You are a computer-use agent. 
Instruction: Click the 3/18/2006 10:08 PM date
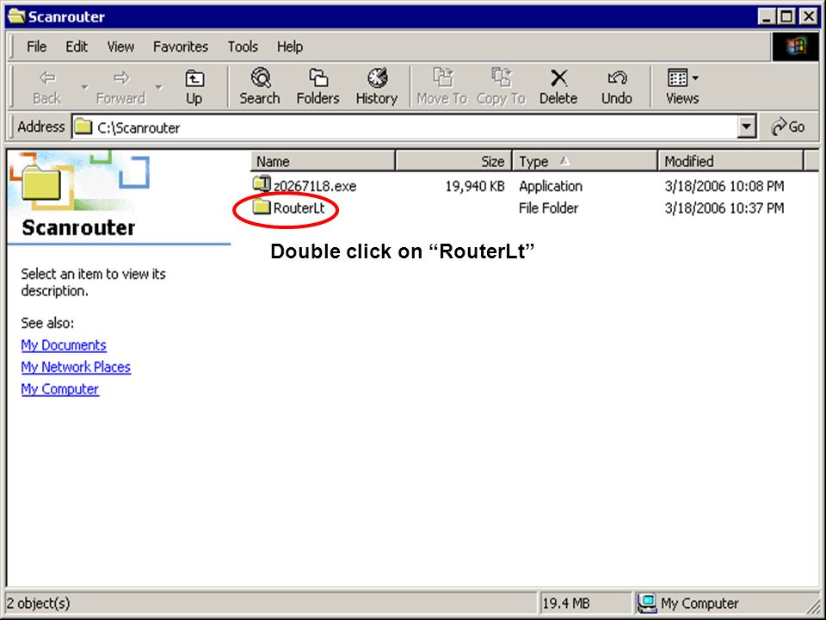(724, 187)
